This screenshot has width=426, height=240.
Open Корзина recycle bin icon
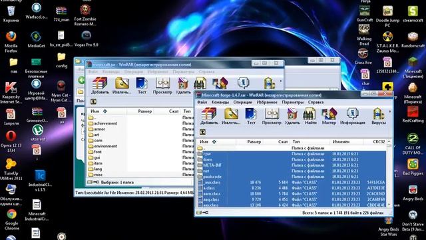tap(11, 14)
